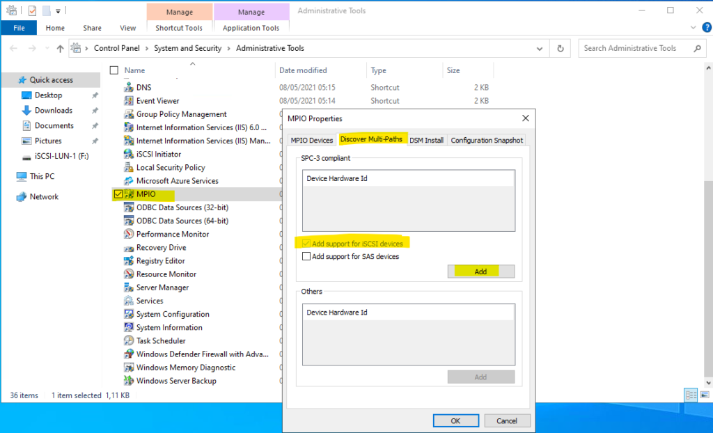The image size is (713, 433).
Task: Open the address bar history dropdown
Action: [540, 48]
